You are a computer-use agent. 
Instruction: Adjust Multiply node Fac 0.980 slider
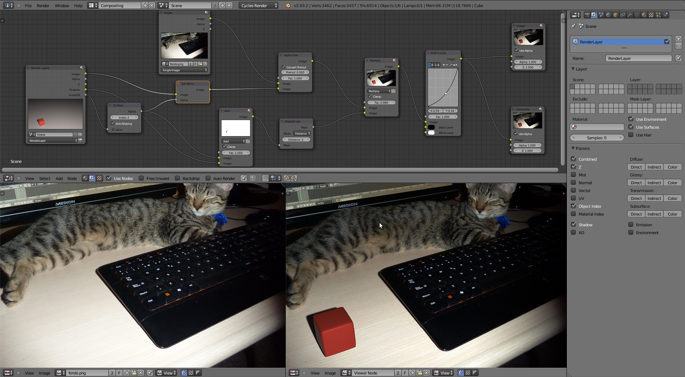tap(381, 103)
